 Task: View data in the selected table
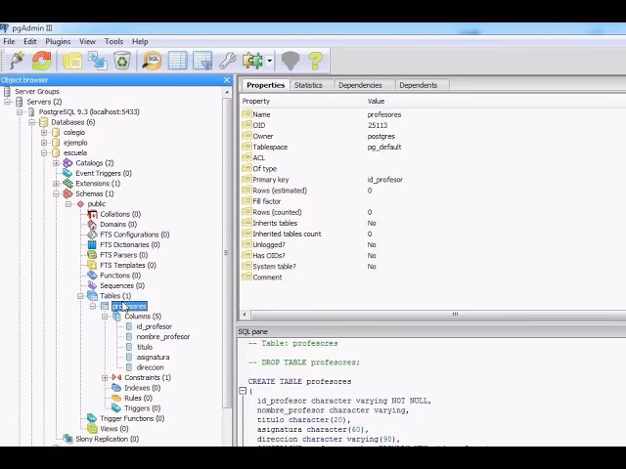click(x=178, y=61)
